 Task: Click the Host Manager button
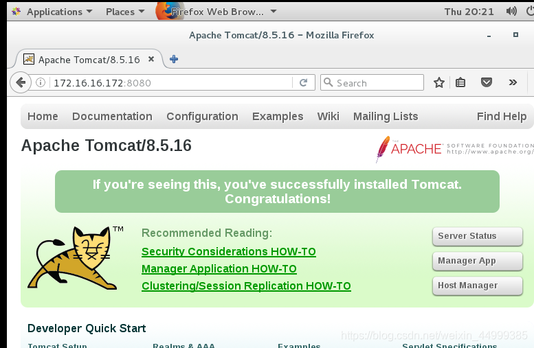click(x=478, y=286)
